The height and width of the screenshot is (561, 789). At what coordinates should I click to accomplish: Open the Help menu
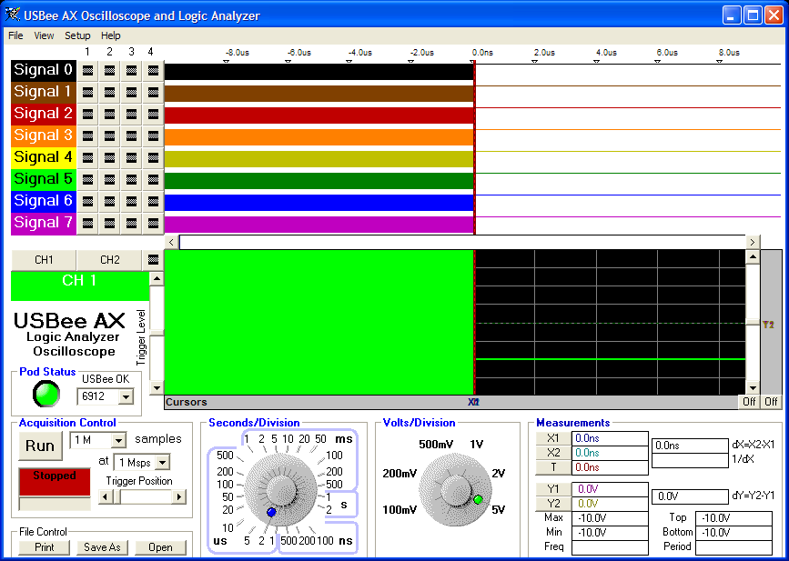click(111, 35)
